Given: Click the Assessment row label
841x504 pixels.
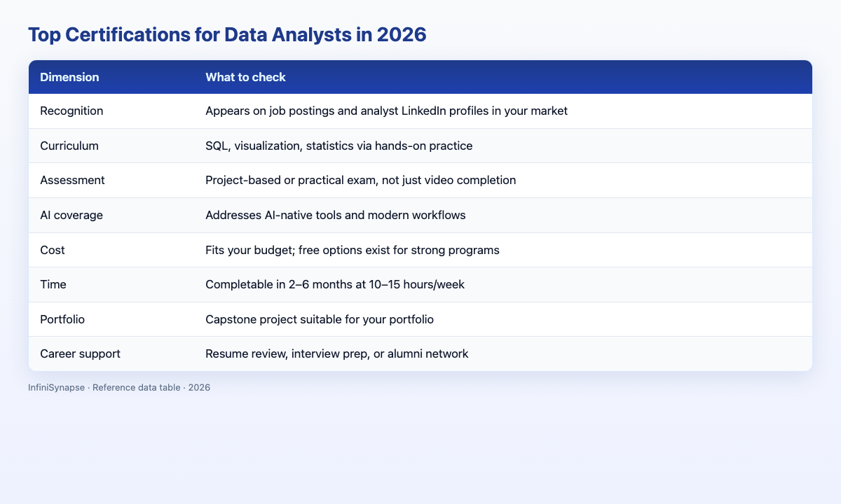Looking at the screenshot, I should click(x=72, y=181).
